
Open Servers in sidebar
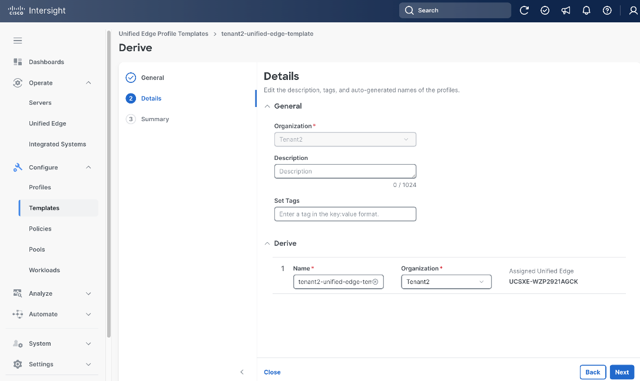tap(40, 103)
